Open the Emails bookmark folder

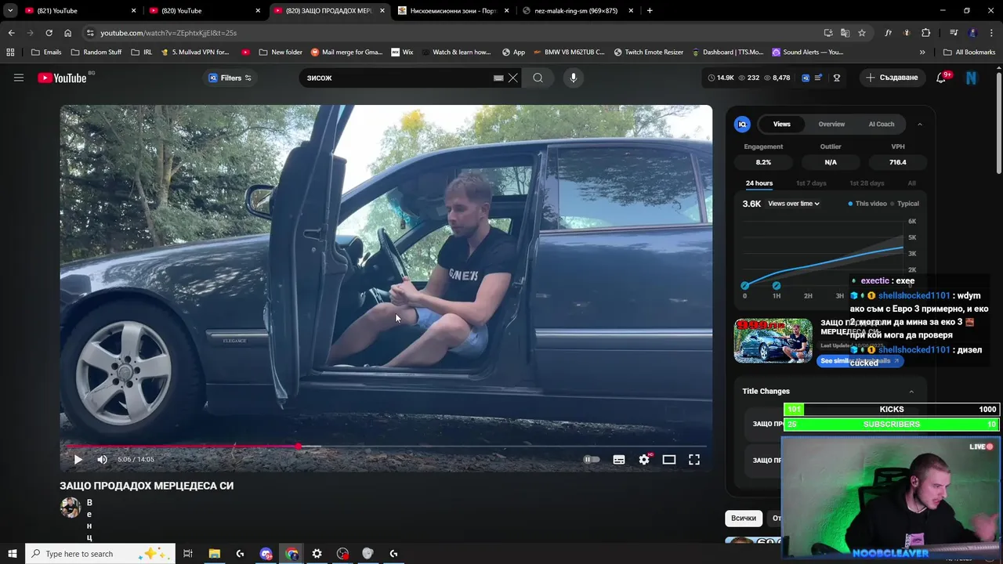pyautogui.click(x=45, y=52)
